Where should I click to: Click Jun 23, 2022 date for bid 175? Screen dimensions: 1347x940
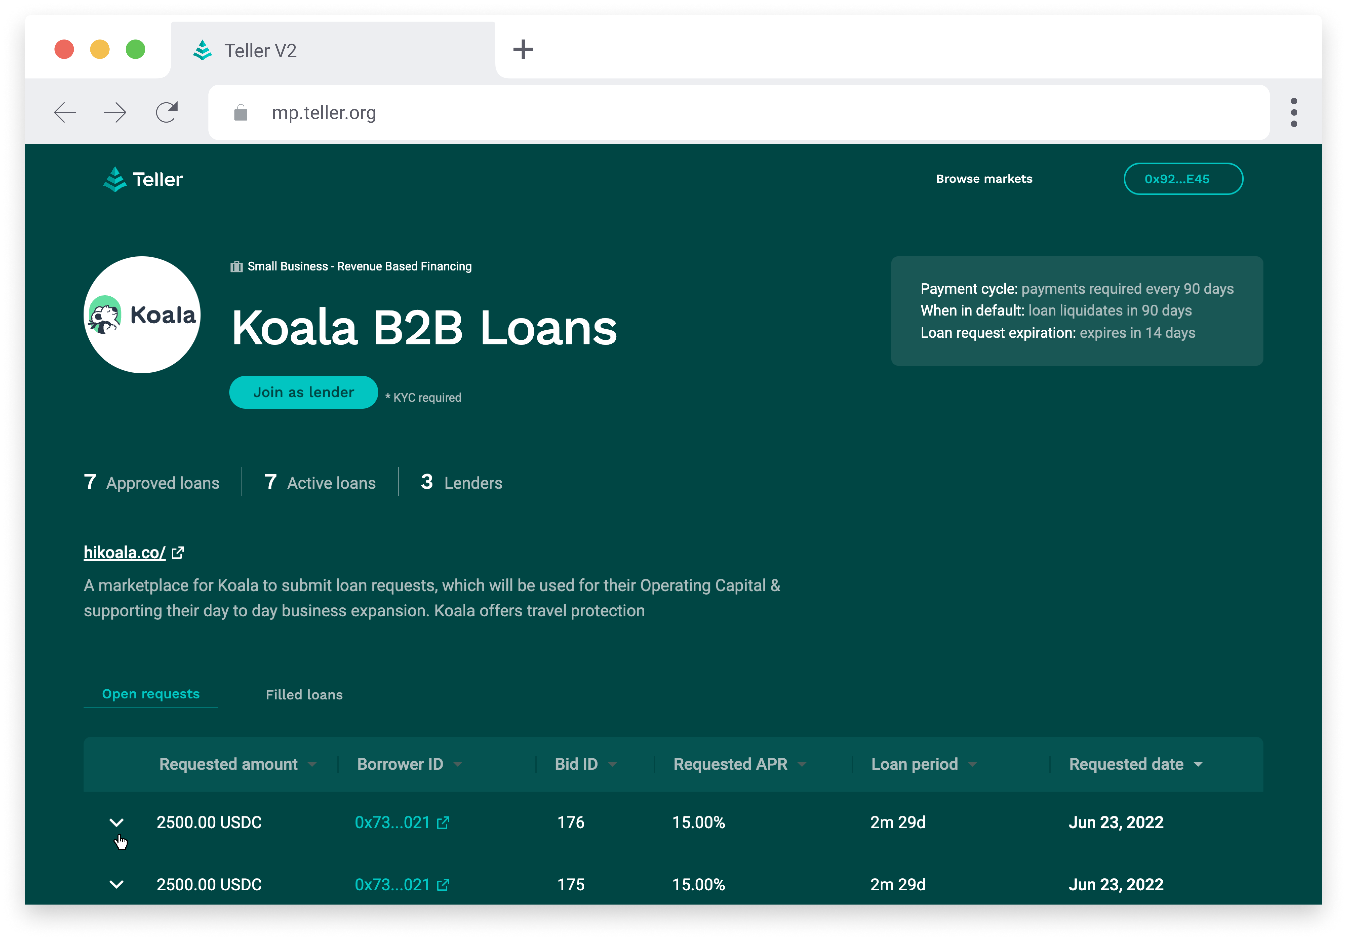pos(1115,885)
